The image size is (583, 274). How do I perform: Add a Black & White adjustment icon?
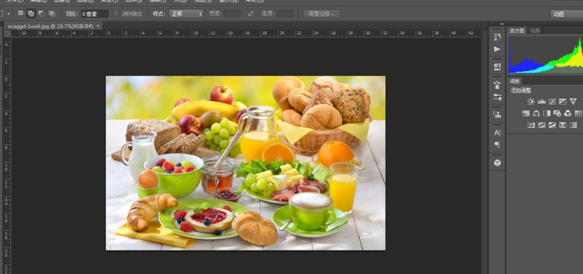(x=547, y=113)
